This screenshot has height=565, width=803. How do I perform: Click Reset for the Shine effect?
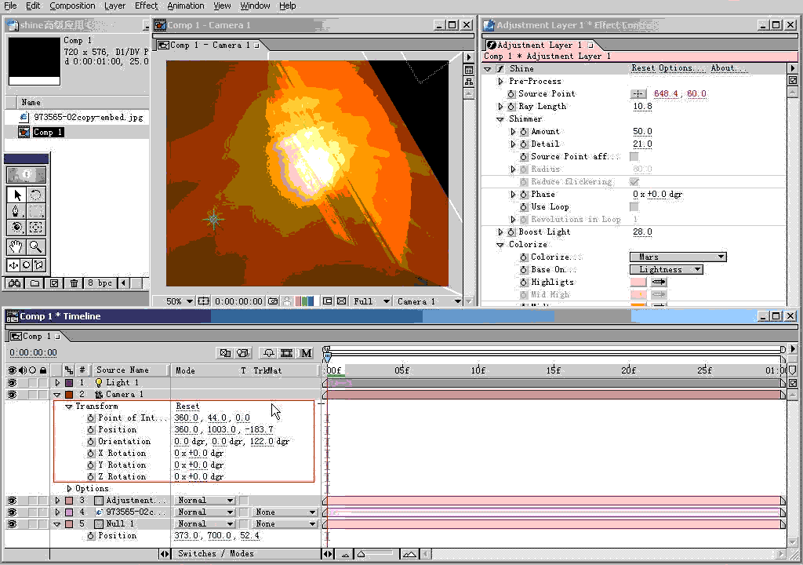point(643,68)
